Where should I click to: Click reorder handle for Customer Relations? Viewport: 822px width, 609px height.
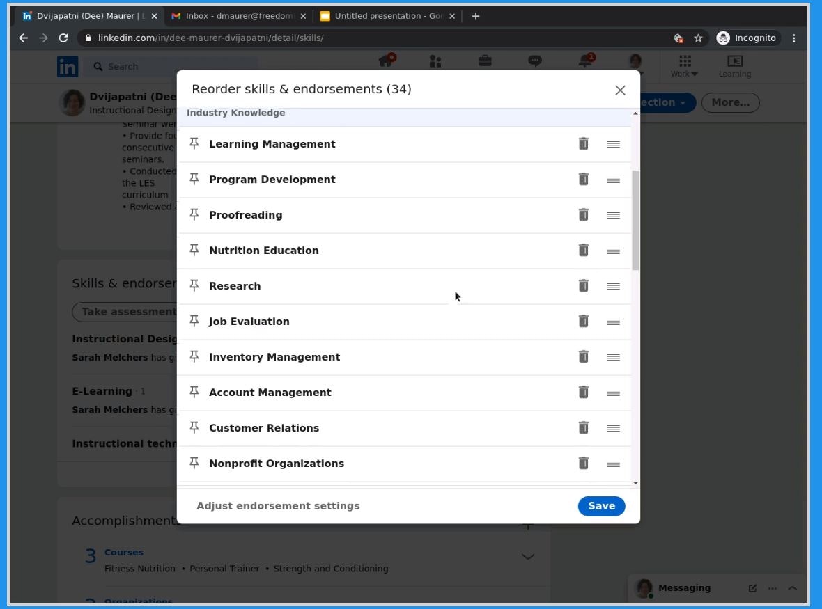(613, 428)
